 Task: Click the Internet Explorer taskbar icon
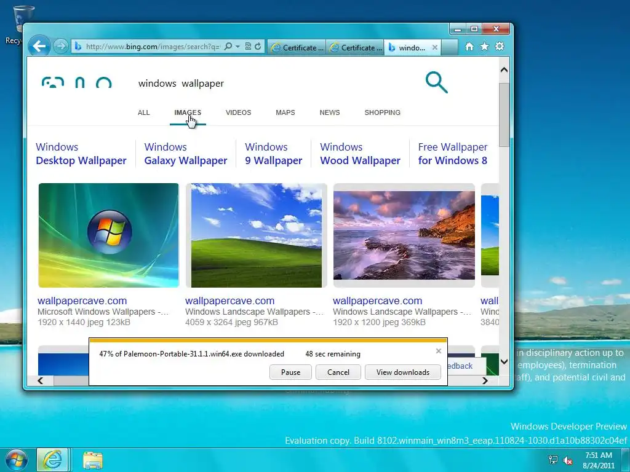coord(53,460)
